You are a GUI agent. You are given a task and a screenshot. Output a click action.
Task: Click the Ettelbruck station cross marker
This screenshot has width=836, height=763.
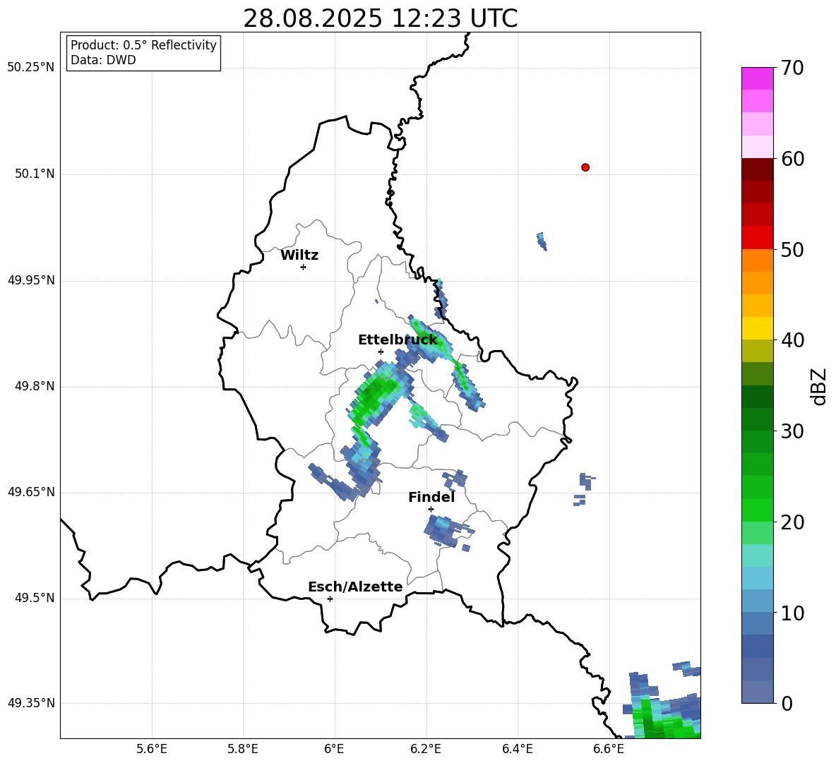(381, 352)
